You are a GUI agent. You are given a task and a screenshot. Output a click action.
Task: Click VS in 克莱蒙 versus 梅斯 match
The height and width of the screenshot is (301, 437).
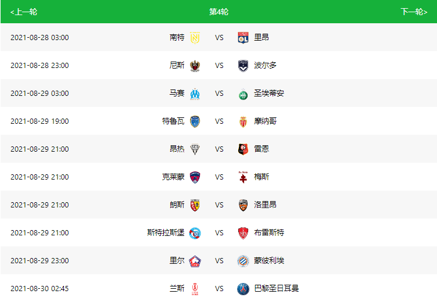[219, 177]
